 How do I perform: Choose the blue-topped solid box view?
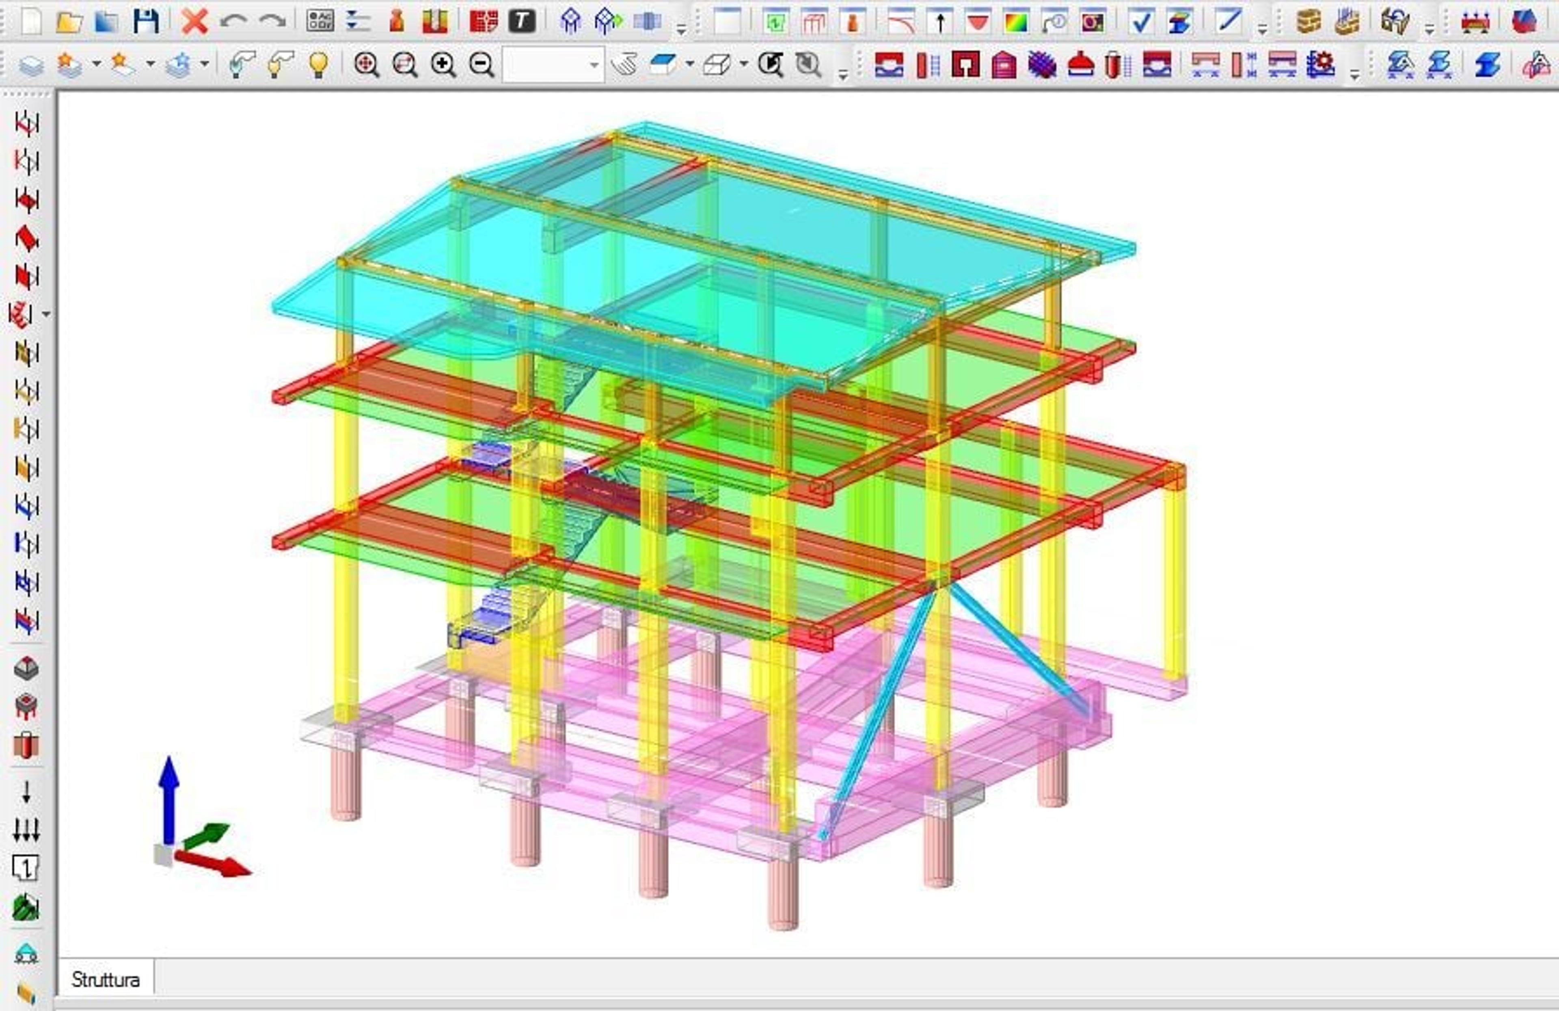click(x=663, y=64)
